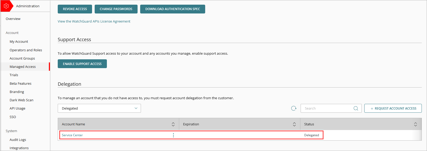Open the Dark Web Scan page
This screenshot has height=151, width=427.
point(21,100)
